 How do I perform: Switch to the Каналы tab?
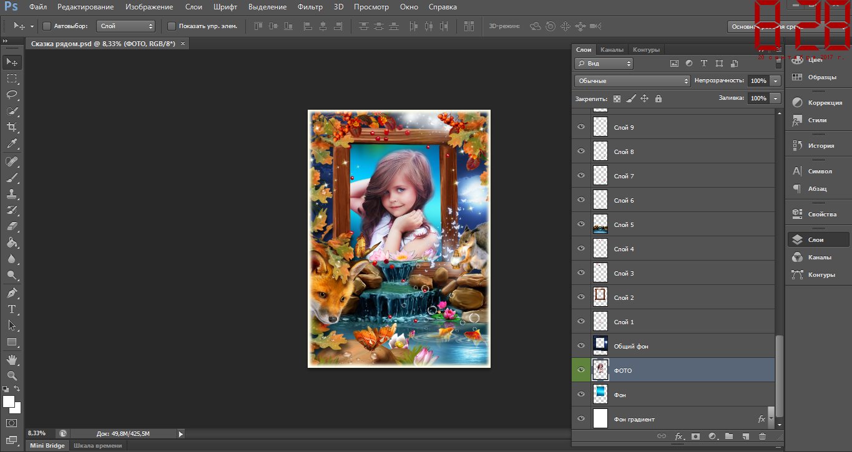(x=612, y=50)
